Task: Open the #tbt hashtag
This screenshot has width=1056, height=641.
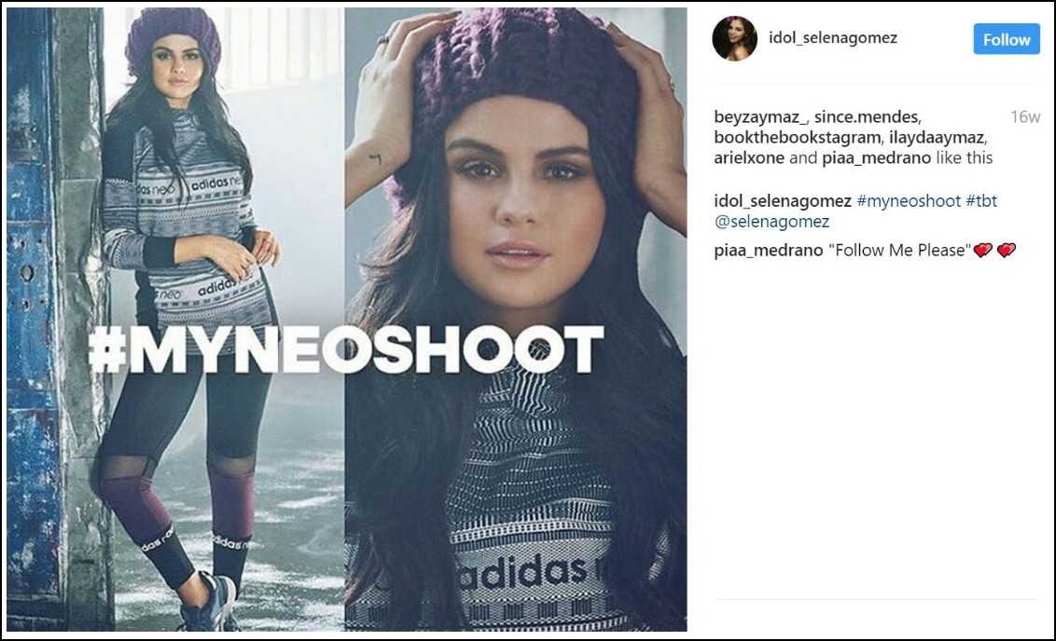Action: pyautogui.click(x=981, y=200)
